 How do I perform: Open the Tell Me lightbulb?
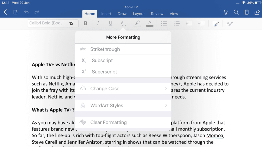coord(226,12)
